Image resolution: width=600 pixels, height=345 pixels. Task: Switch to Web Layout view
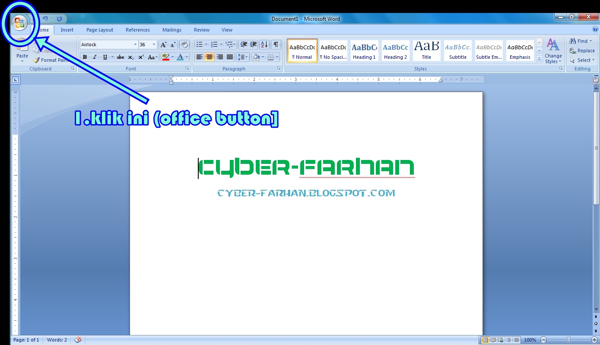click(501, 340)
